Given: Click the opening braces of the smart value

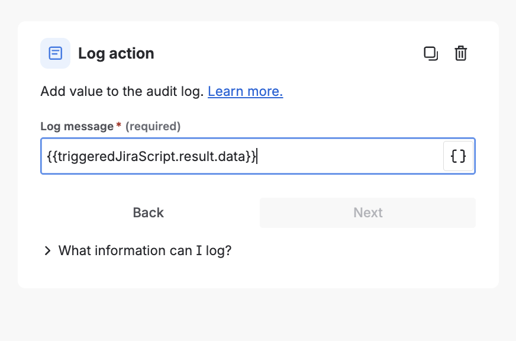Looking at the screenshot, I should point(51,156).
